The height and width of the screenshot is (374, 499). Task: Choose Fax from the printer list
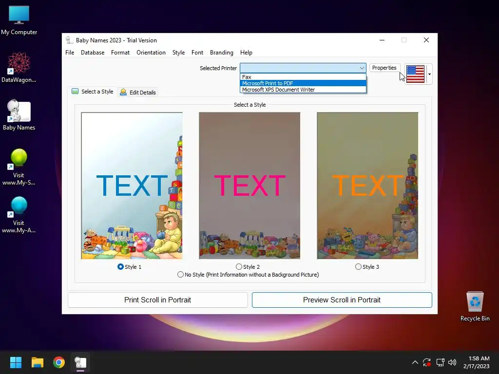pyautogui.click(x=303, y=77)
